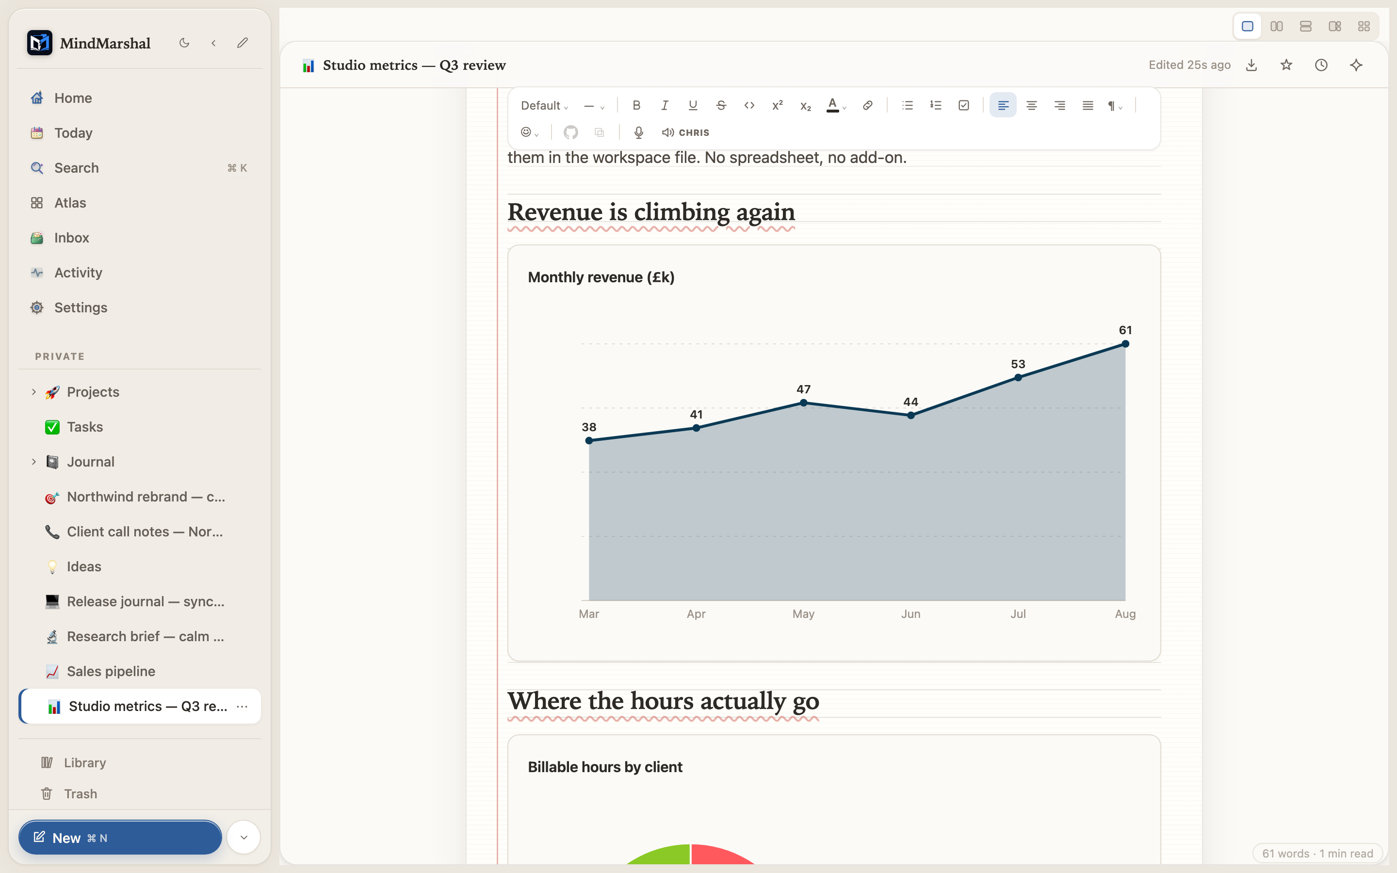Click the copy block icon in toolbar

pos(599,133)
